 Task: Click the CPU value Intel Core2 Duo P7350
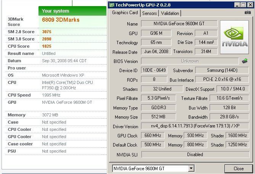[67, 85]
